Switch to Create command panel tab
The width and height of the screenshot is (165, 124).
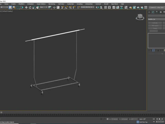coord(149,12)
